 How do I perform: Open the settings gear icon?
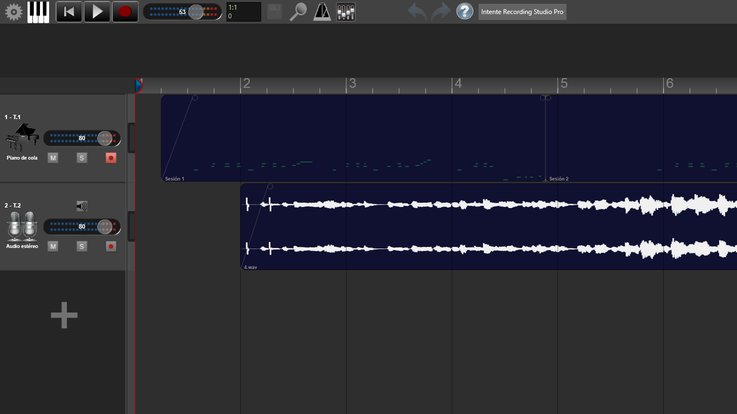coord(14,12)
